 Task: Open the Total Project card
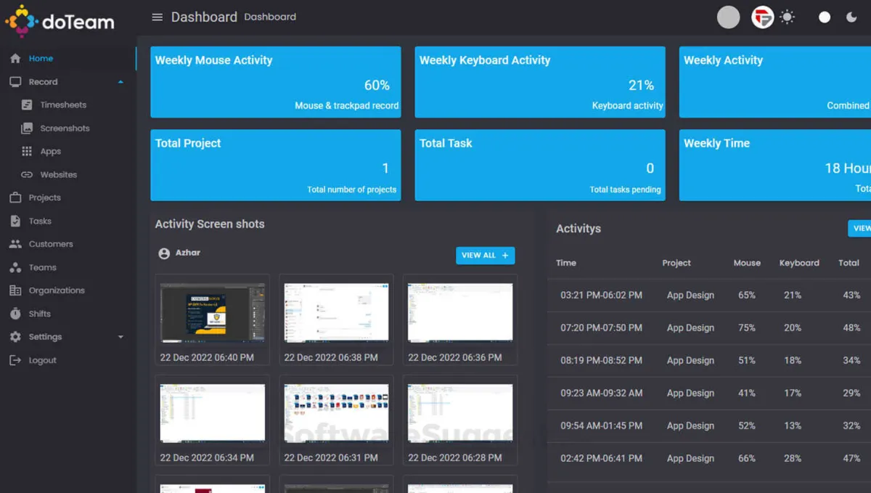(x=276, y=165)
